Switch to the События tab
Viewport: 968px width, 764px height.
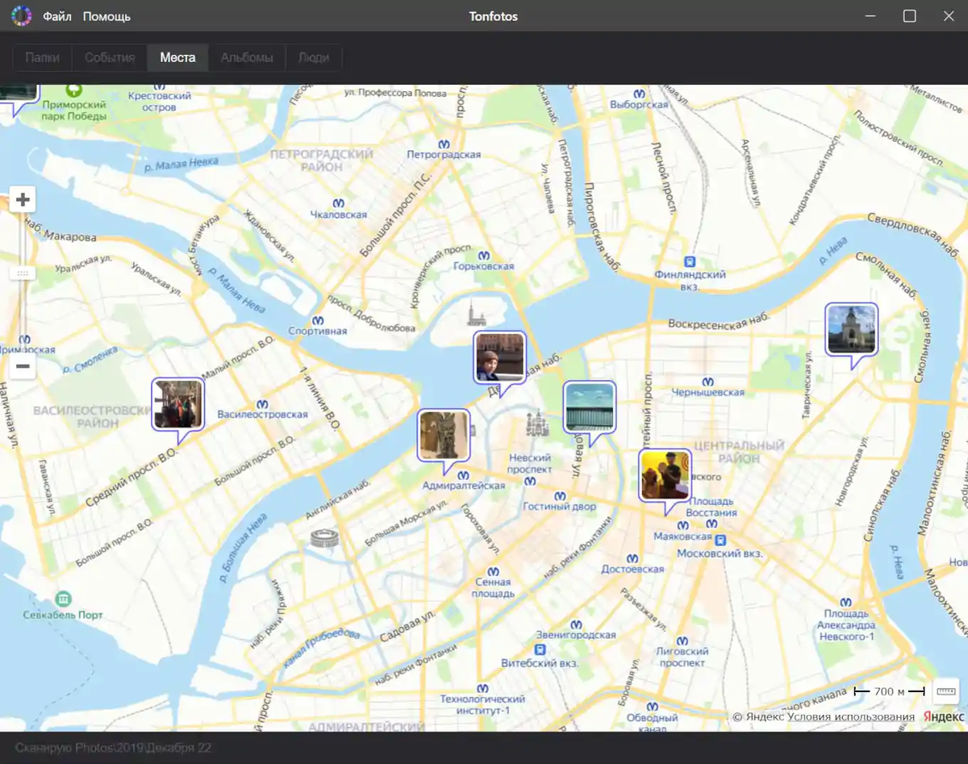click(110, 58)
